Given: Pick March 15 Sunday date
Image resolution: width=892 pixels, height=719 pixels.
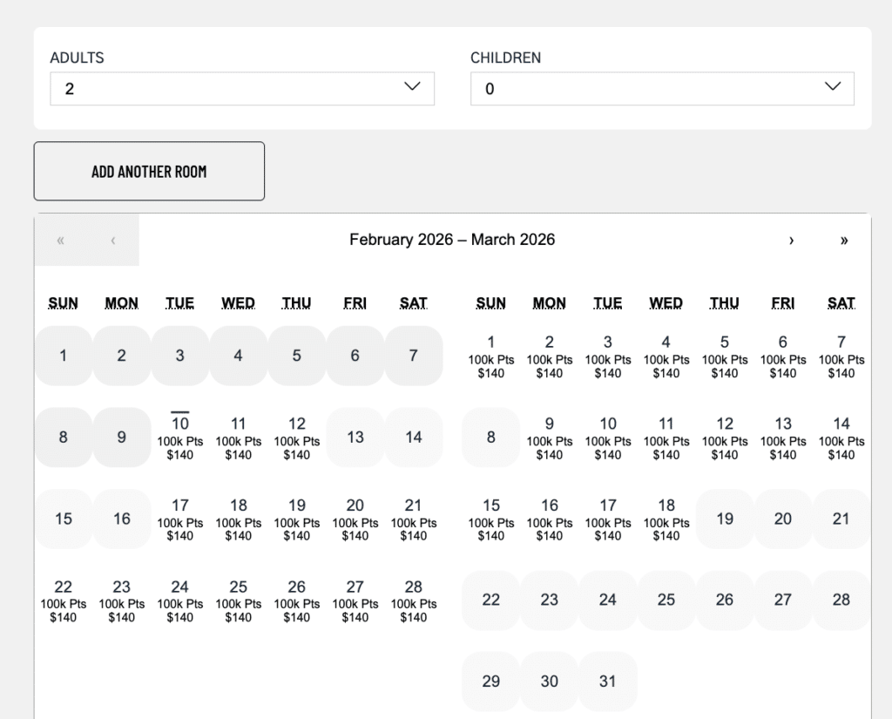Looking at the screenshot, I should point(490,519).
